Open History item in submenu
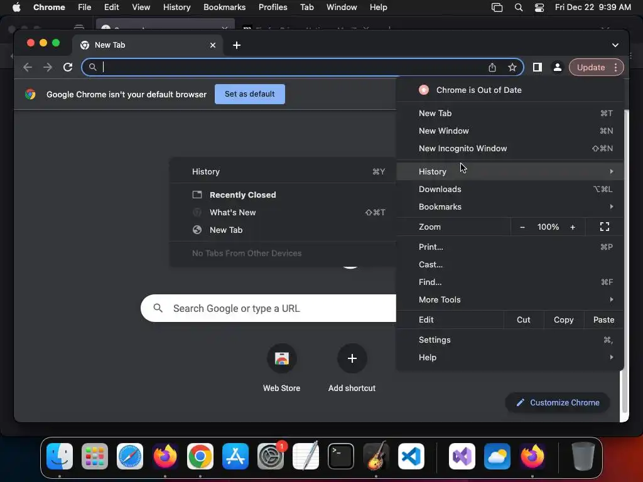Screen dimensions: 643x482 click(283, 171)
